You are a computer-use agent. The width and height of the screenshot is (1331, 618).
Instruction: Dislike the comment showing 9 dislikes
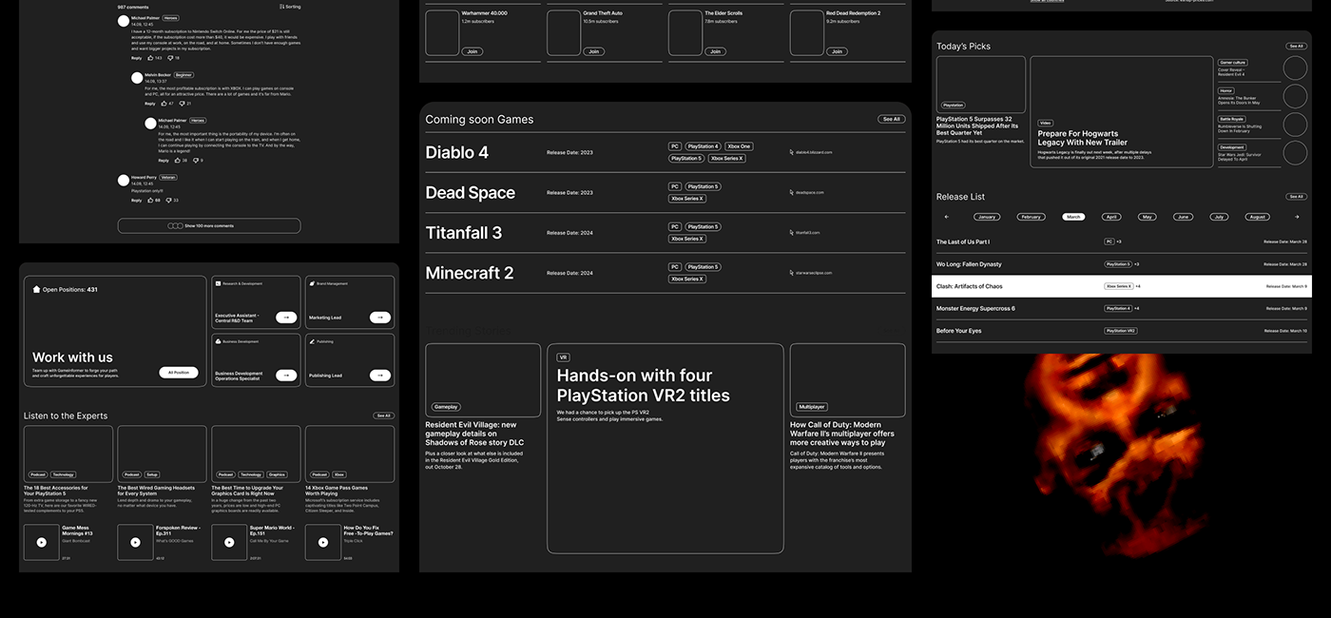[195, 161]
